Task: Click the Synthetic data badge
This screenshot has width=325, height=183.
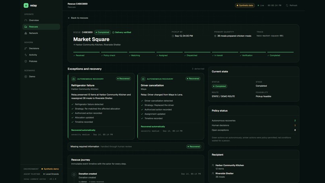Action: [x=245, y=5]
